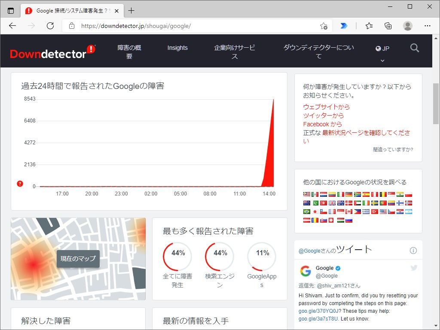The image size is (440, 330).
Task: Click the red question mark beside the chart
Action: coord(20,184)
